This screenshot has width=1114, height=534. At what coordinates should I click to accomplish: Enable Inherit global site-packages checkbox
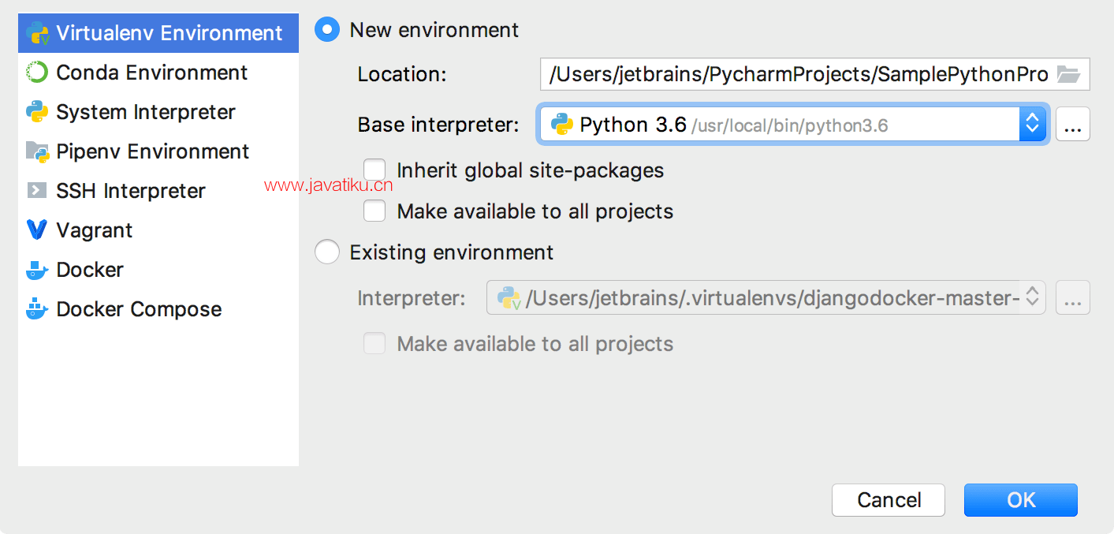click(374, 170)
